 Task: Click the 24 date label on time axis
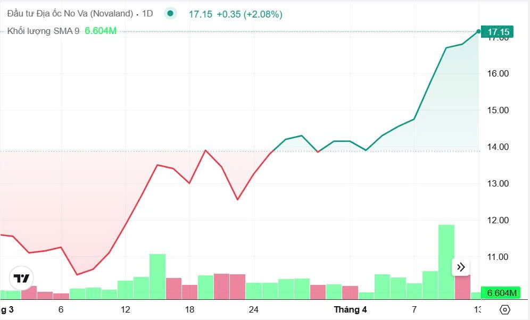pyautogui.click(x=254, y=309)
